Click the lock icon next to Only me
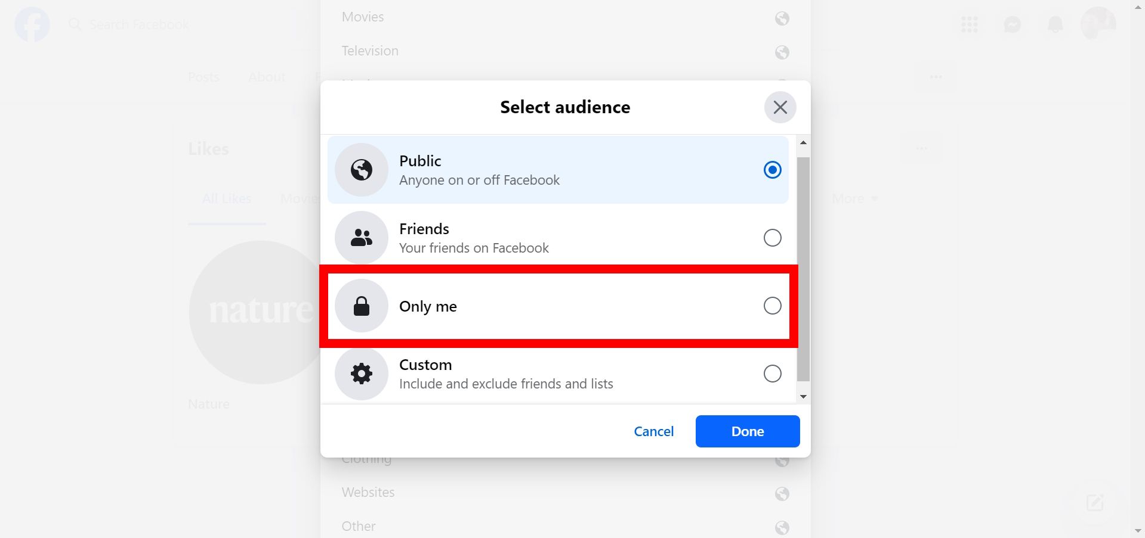 point(360,306)
